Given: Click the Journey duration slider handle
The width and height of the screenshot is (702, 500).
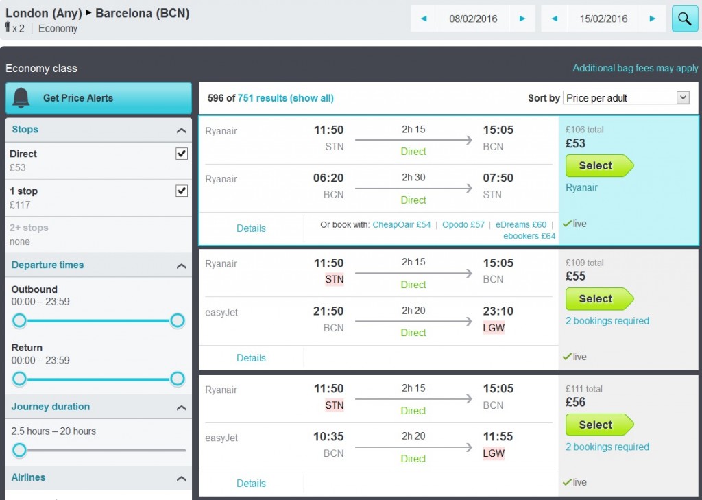Looking at the screenshot, I should point(19,450).
